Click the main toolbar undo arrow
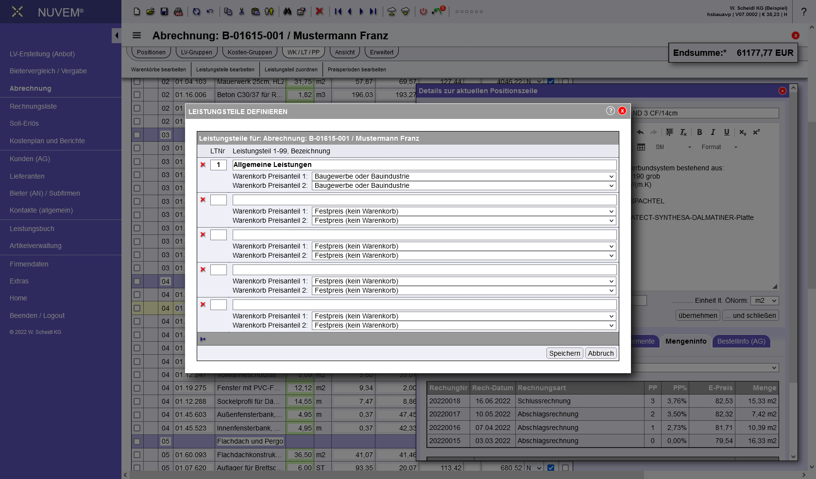 210,11
